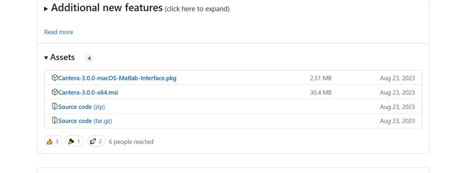Click the package icon beside the macOS Matlab Interface pkg
The image size is (465, 173).
[x=55, y=78]
